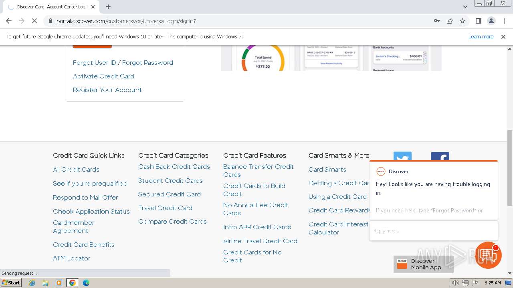Toggle the browser side panel icon
Viewport: 513px width, 288px height.
tap(478, 21)
